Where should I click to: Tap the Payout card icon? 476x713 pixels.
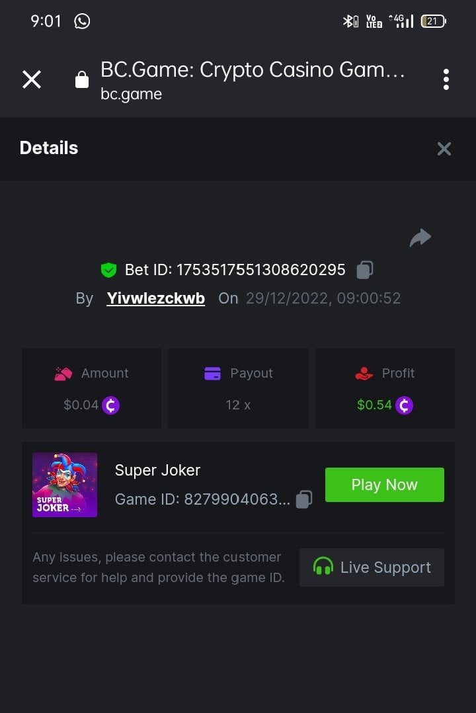(212, 374)
